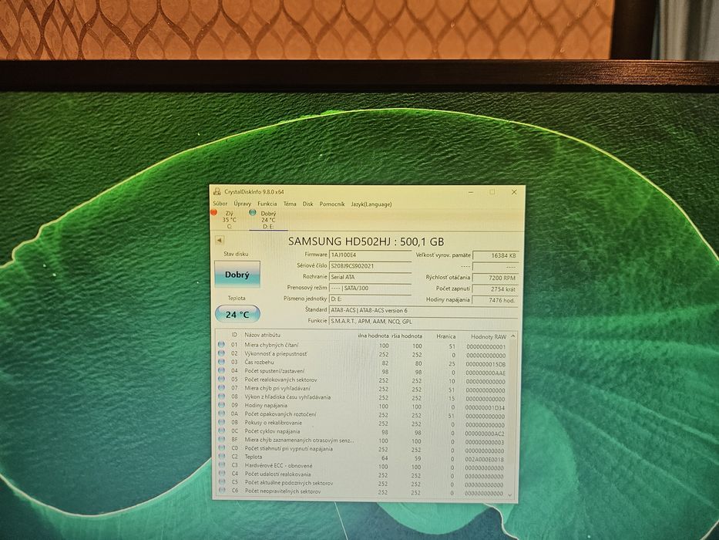Click the Hranica column header
This screenshot has width=719, height=540.
coord(445,336)
